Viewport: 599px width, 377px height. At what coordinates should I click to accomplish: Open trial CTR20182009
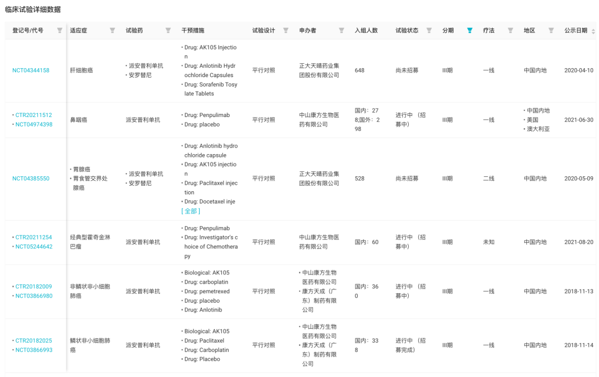[x=34, y=287]
